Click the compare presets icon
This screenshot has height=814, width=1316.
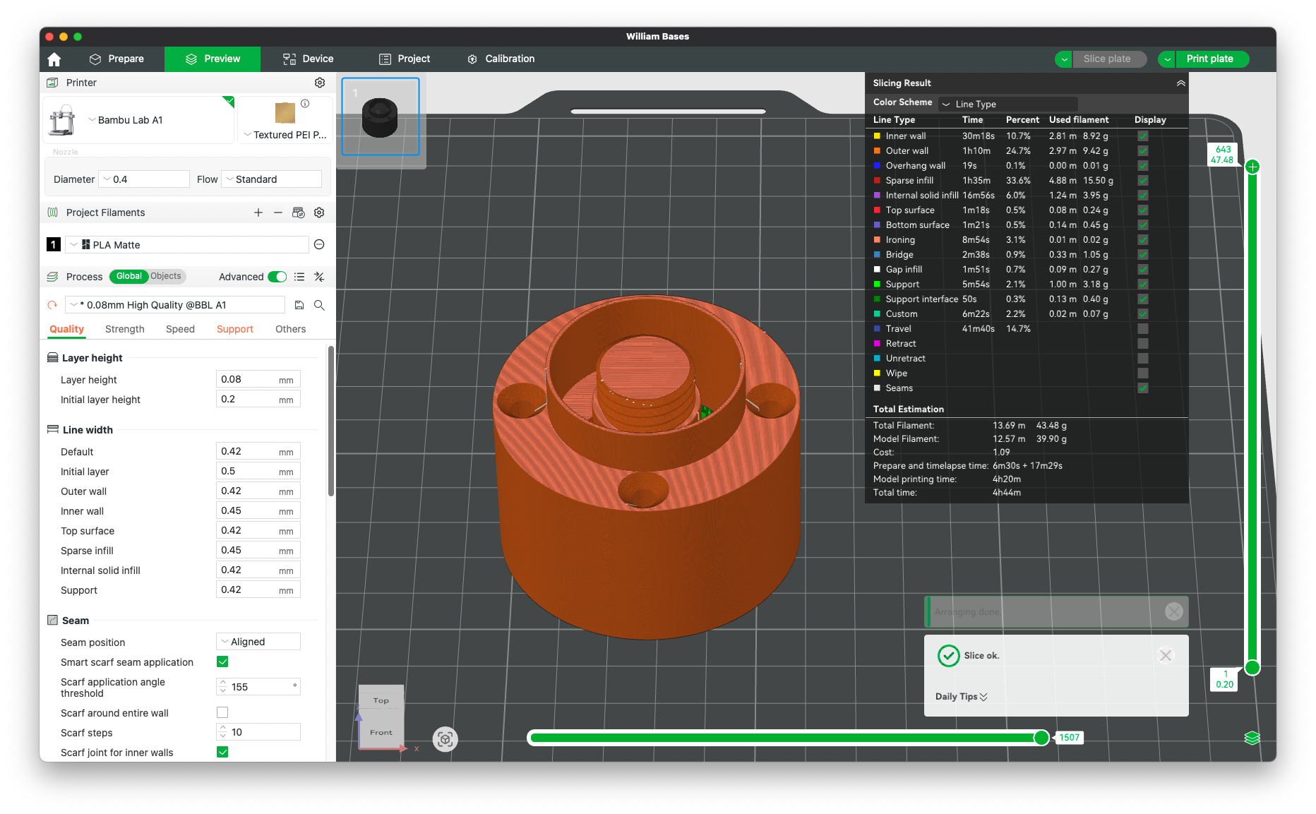tap(319, 277)
